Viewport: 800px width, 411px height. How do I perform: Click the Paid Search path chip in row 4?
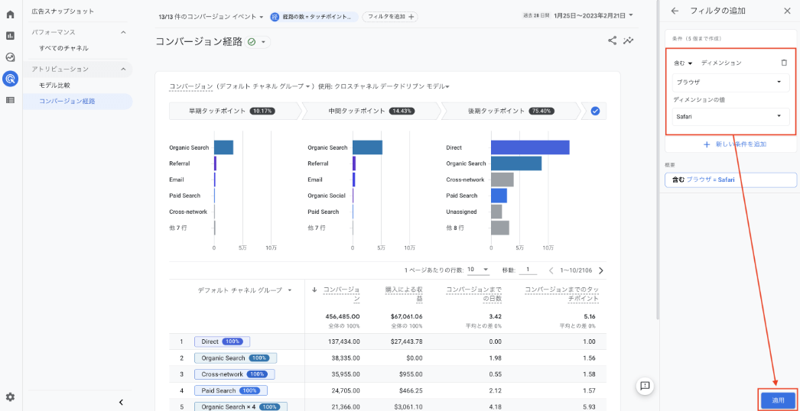[x=231, y=390]
